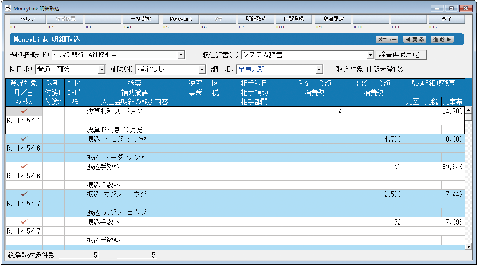This screenshot has width=478, height=266.
Task: Click the 一括選択 function button
Action: point(141,19)
